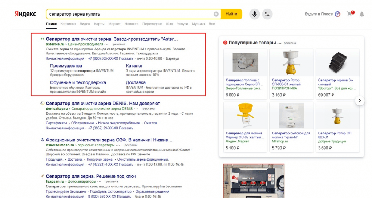Viewport: 372px width, 198px height.
Task: Open Сертификаты link under denisaltay
Action: 56,123
